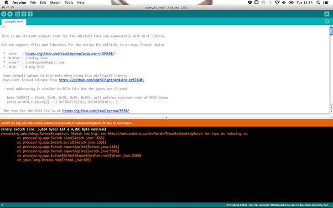Select the attiny84_mirf tab
The height and width of the screenshot is (208, 333).
[x=14, y=22]
